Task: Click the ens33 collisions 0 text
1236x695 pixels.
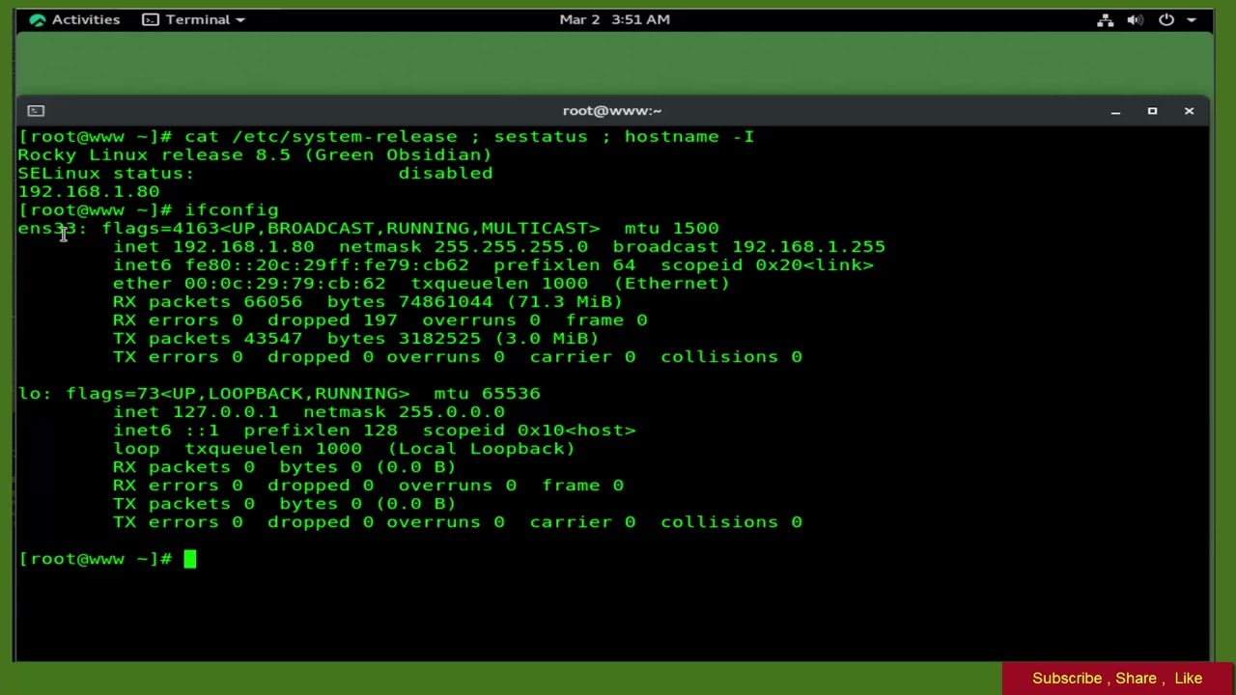Action: pos(731,356)
